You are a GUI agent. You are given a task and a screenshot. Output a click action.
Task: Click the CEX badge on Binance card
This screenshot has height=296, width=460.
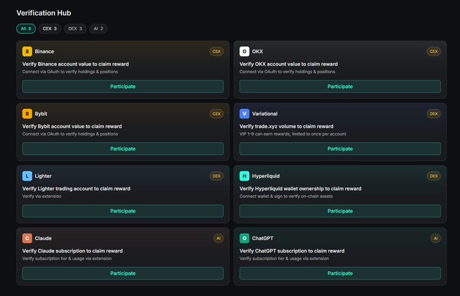pos(216,51)
